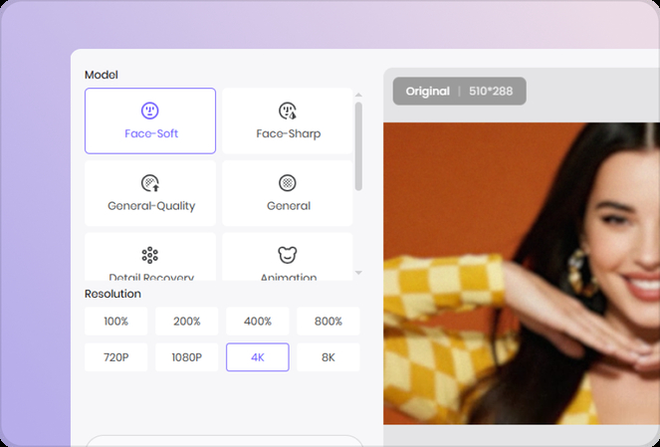
Task: Select the Face-Soft model icon
Action: (x=149, y=111)
